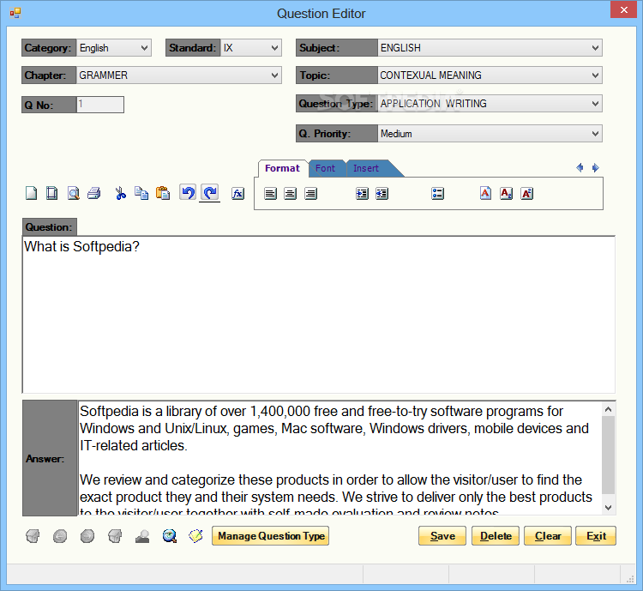The image size is (643, 591).
Task: Apply superscript formatting icon
Action: (527, 193)
